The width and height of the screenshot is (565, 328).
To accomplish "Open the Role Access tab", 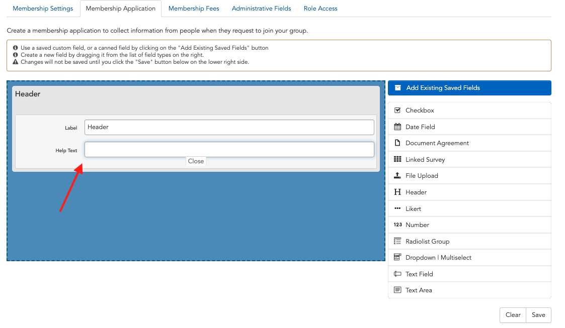I will [320, 9].
